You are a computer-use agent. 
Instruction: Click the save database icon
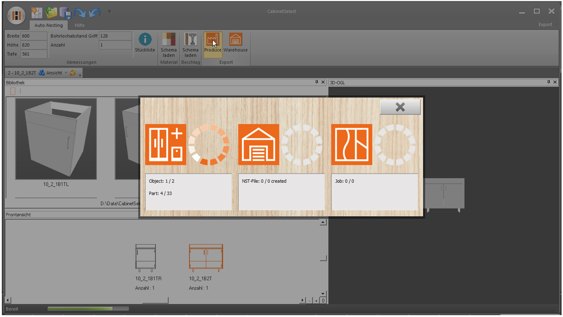tap(65, 13)
